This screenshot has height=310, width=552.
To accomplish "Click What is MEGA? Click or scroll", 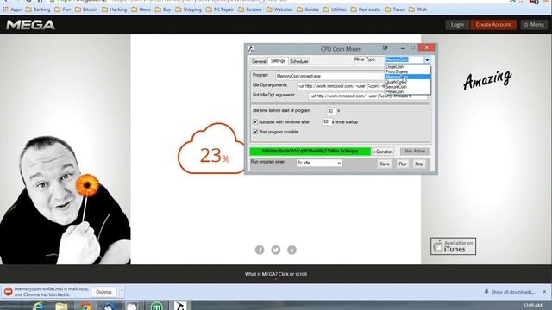I will point(276,274).
